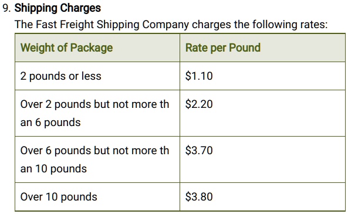Click the Fast Freight Shipping Company sentence
Image resolution: width=348 pixels, height=214 pixels.
pos(171,25)
